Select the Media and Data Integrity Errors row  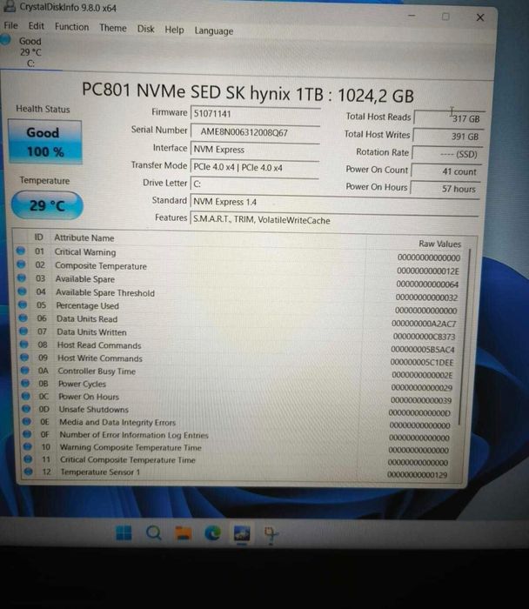click(238, 424)
